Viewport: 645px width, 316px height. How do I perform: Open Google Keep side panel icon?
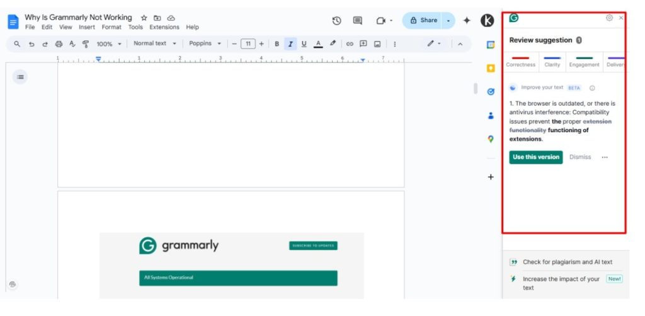pyautogui.click(x=490, y=68)
